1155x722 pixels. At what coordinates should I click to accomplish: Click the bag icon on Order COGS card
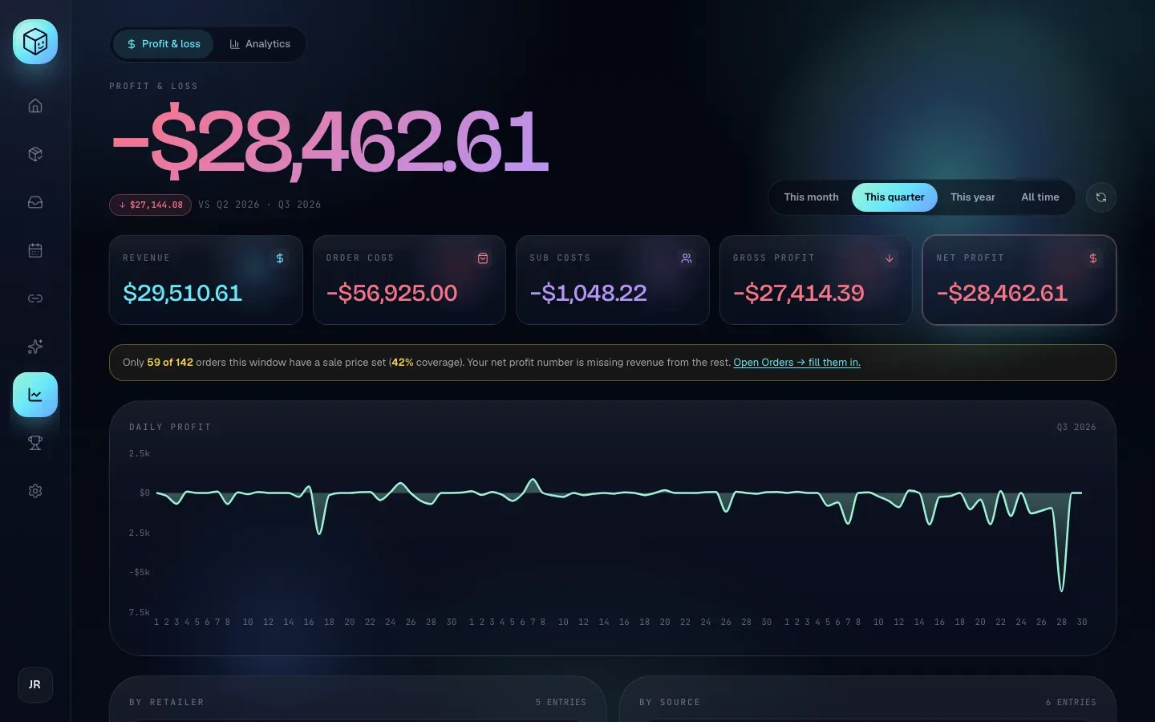483,258
